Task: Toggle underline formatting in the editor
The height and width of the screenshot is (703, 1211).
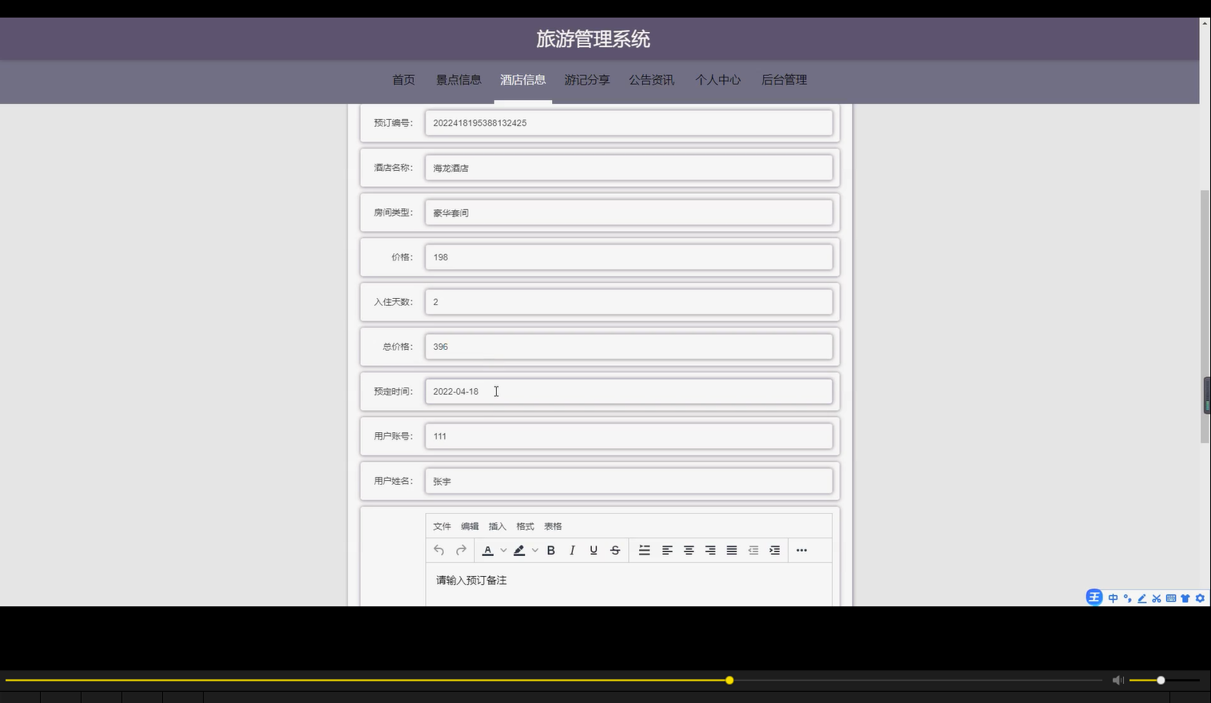Action: point(594,550)
